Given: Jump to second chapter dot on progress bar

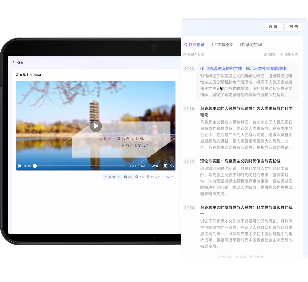Looking at the screenshot, I should 71,166.
